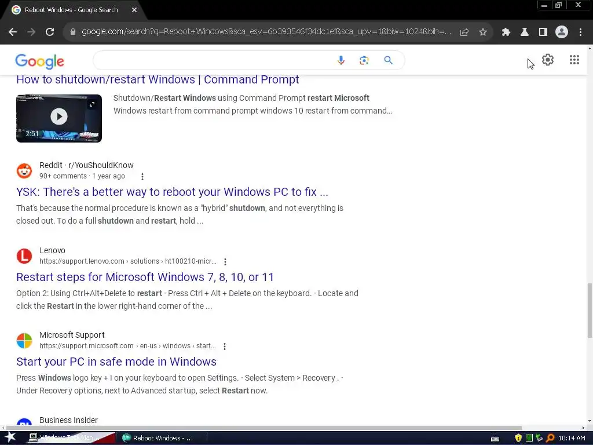Open Google quick settings gear
Screen dimensions: 593x445
pos(548,60)
